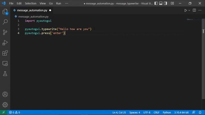Image resolution: width=205 pixels, height=115 pixels.
Task: Toggle the bottom panel
Action: [x=161, y=4]
